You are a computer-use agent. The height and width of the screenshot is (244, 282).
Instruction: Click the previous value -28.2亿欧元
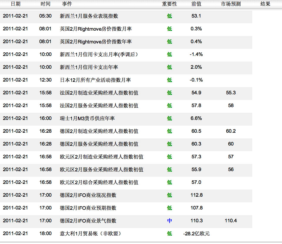coord(196,233)
